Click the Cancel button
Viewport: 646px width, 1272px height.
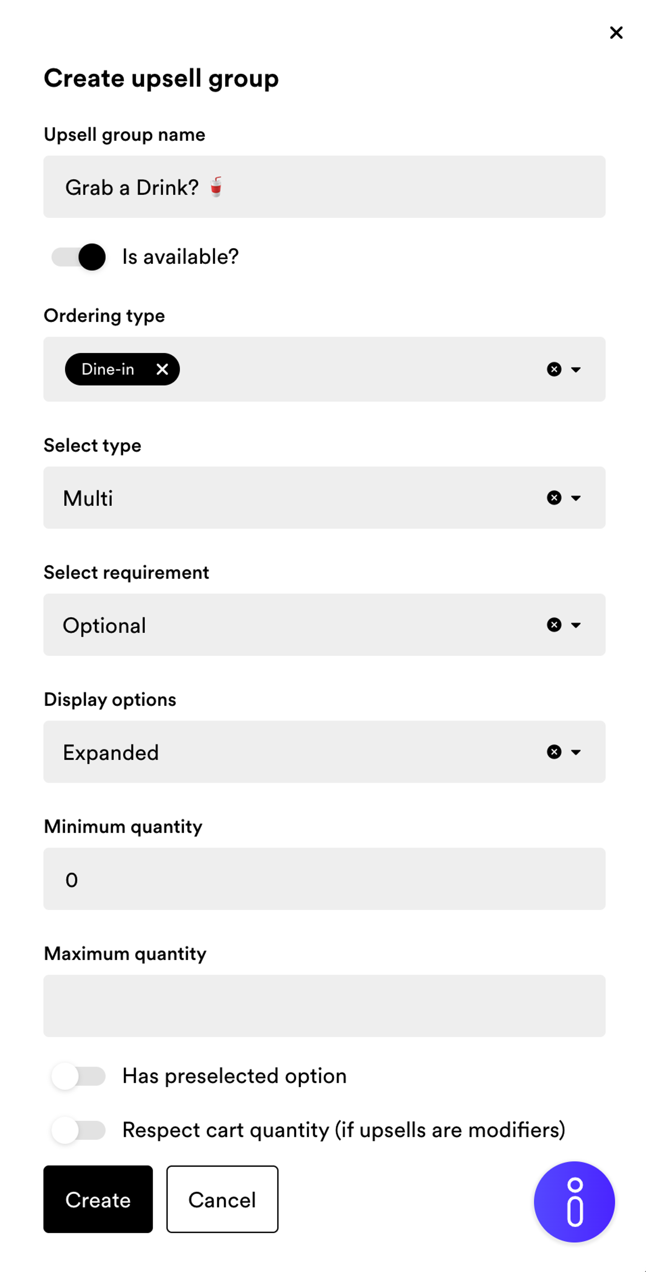222,1199
